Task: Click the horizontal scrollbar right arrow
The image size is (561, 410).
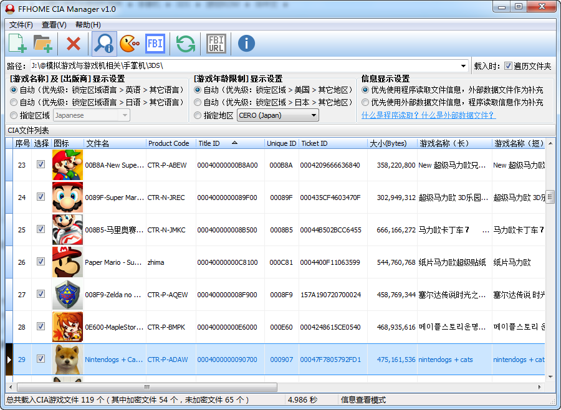Action: (540, 387)
